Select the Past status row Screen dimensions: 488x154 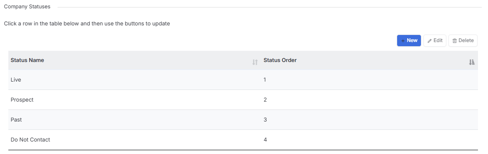[243, 120]
